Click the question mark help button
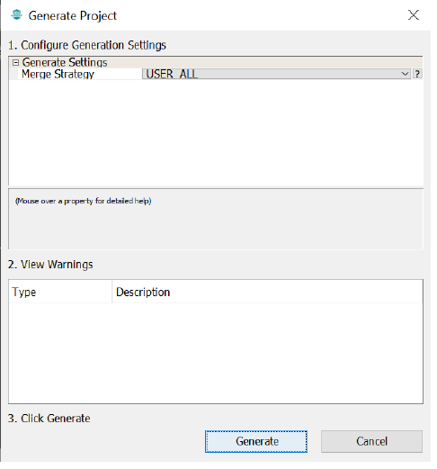Viewport: 437px width, 469px height. pyautogui.click(x=417, y=74)
